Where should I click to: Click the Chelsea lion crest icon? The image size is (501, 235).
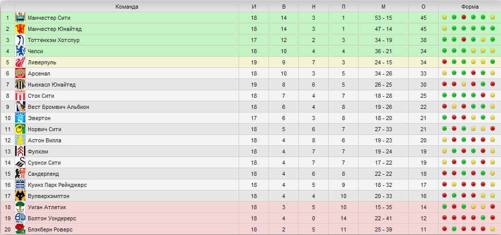(x=20, y=51)
